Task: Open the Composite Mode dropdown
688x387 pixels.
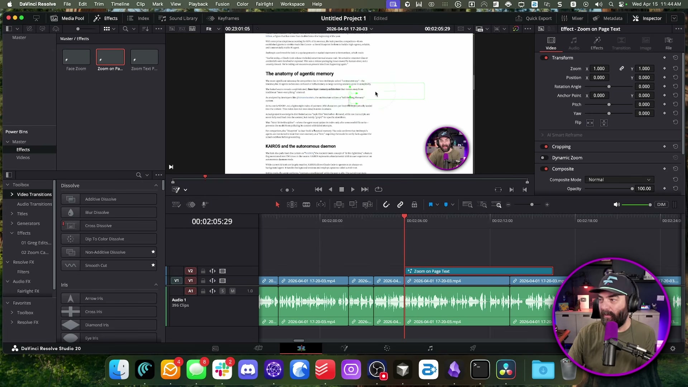Action: pos(619,180)
